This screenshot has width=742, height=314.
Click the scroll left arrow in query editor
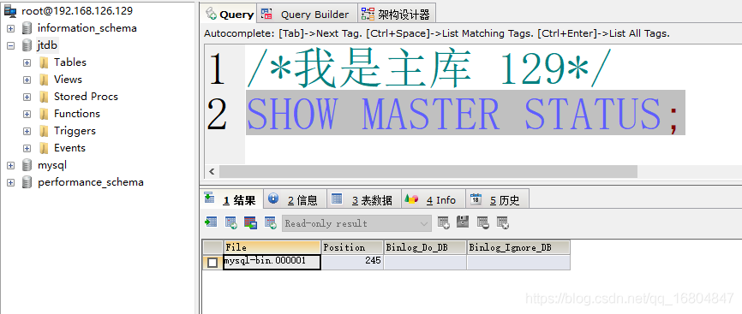pos(212,171)
